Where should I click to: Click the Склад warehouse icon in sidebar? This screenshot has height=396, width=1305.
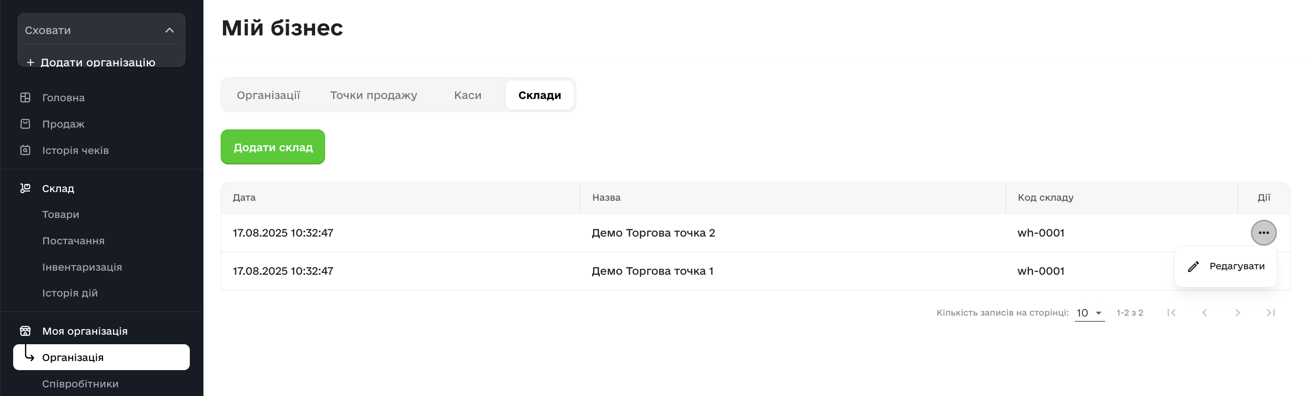[25, 188]
